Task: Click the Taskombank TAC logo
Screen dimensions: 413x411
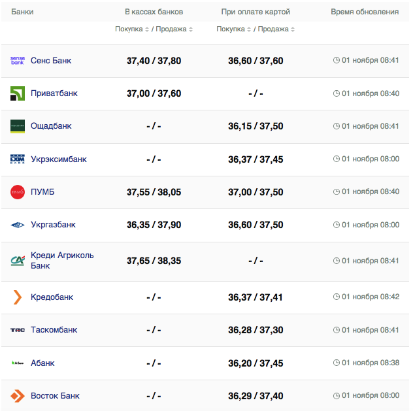Action: point(18,330)
